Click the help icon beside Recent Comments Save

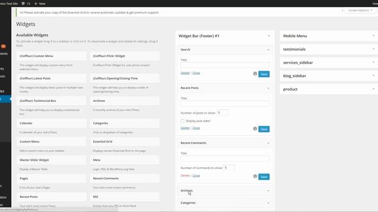click(x=255, y=177)
